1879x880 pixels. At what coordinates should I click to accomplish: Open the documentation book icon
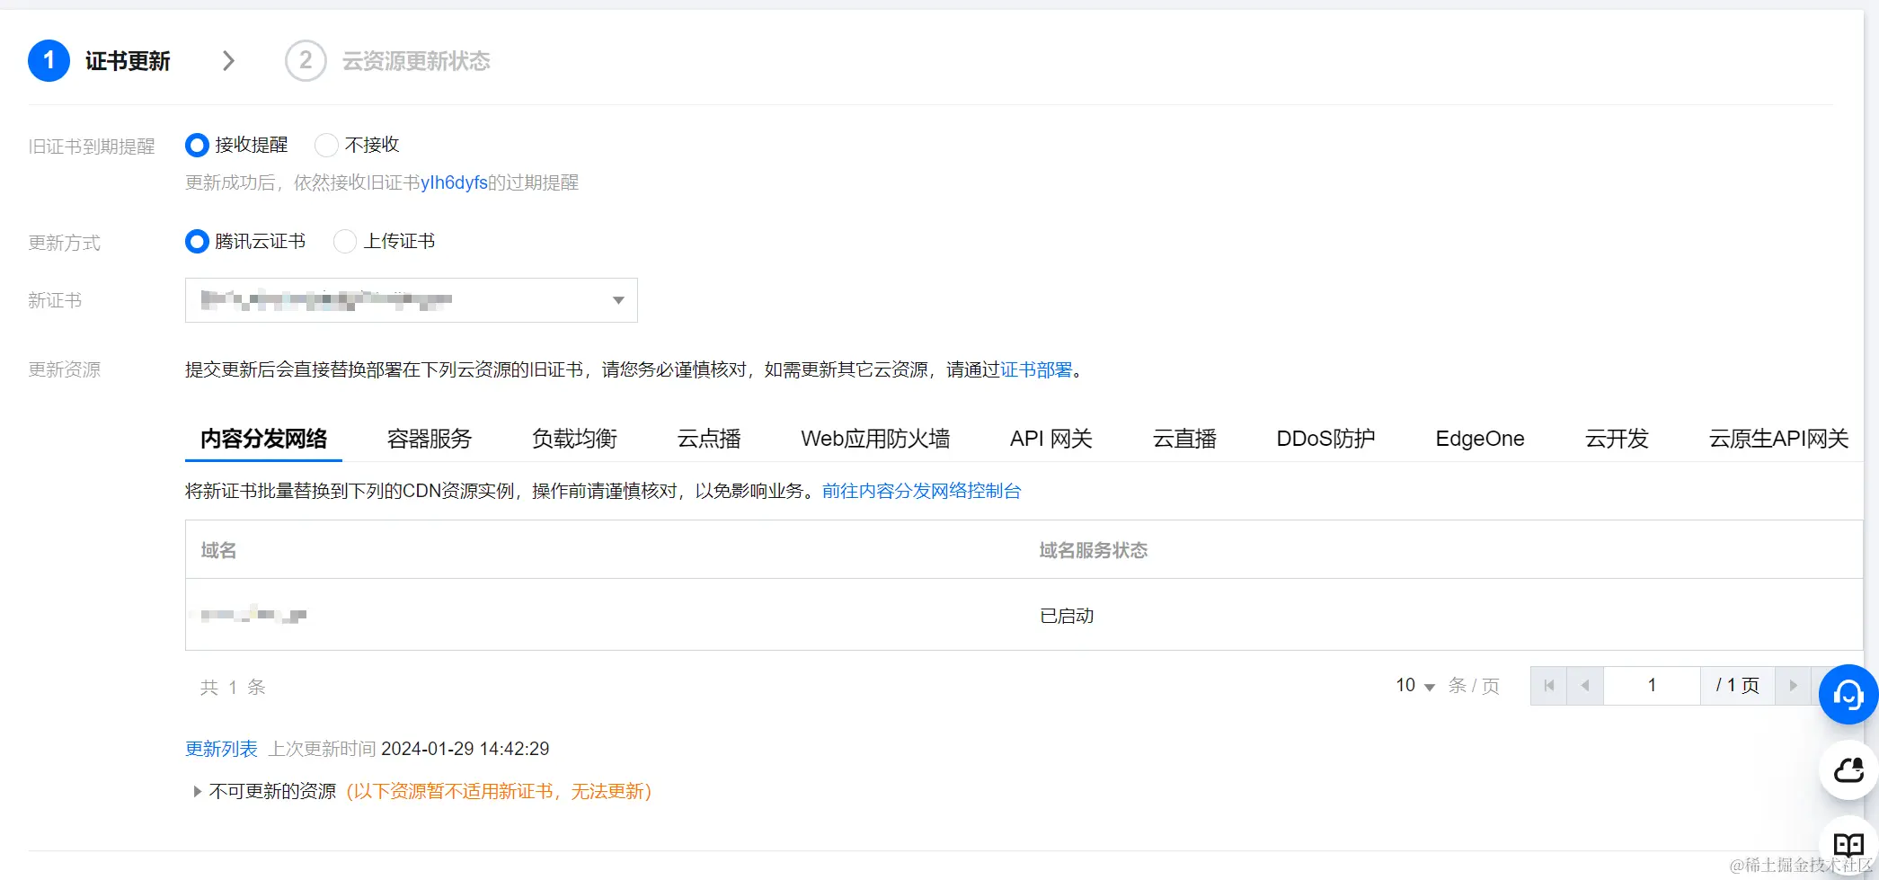(1848, 845)
